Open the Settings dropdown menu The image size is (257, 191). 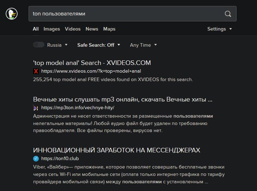click(220, 29)
